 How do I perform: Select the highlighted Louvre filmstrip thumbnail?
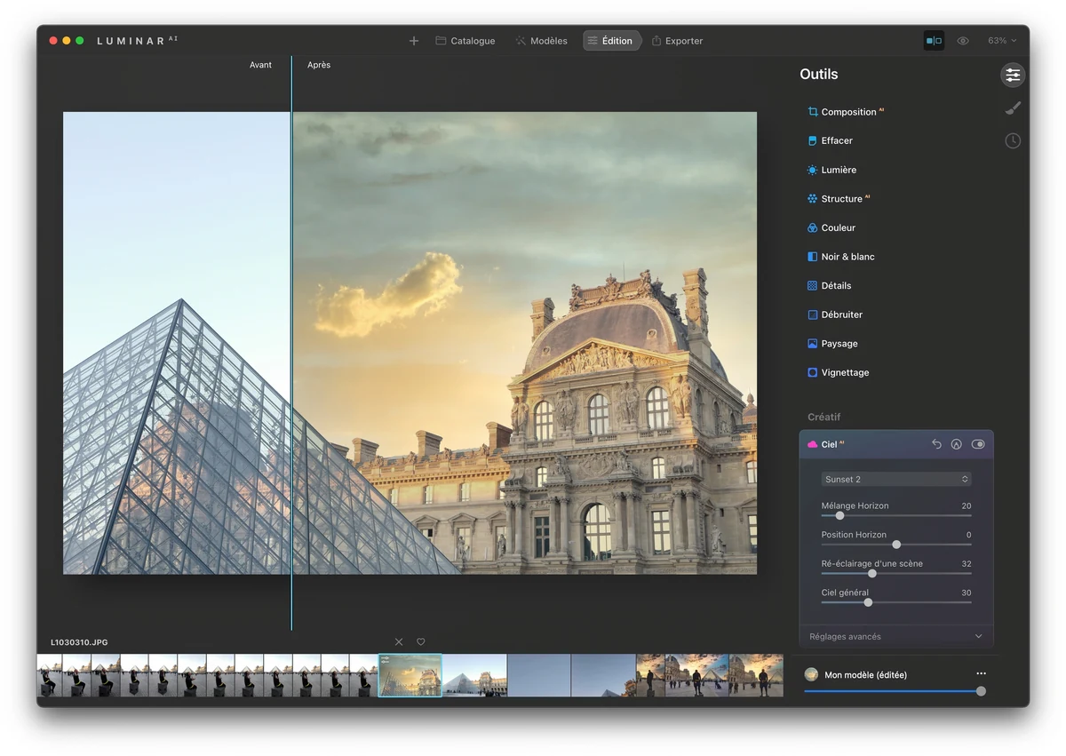pyautogui.click(x=410, y=675)
